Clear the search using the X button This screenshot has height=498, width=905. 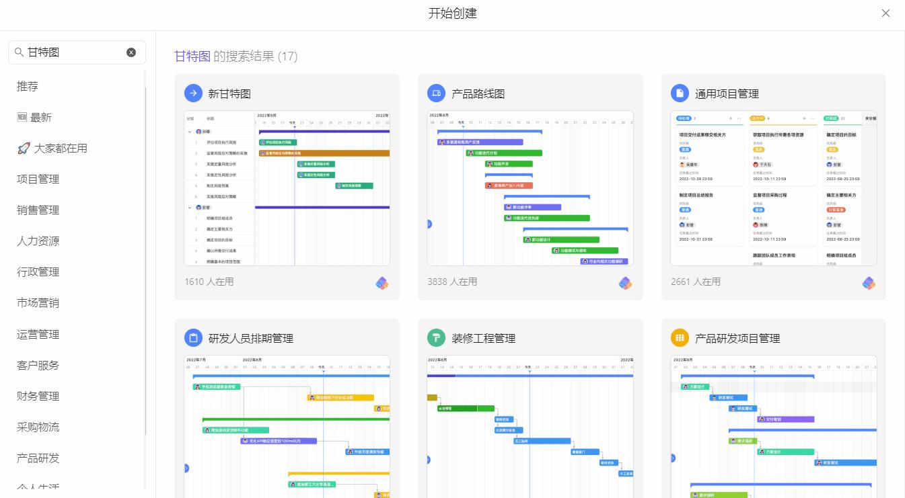[x=131, y=52]
